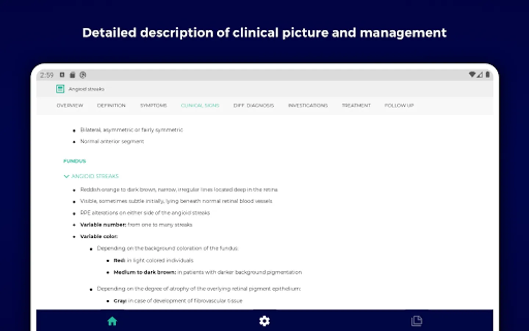Tap the cellular signal icon
529x331 pixels.
click(x=480, y=75)
